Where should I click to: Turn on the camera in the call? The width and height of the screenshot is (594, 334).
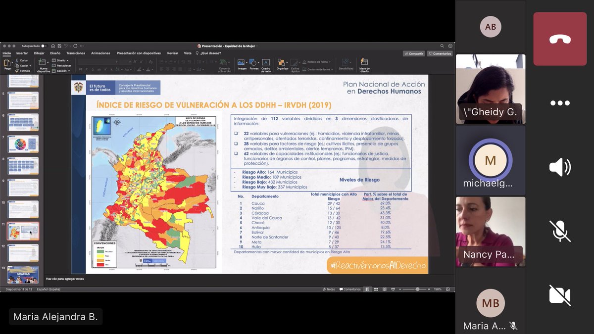pyautogui.click(x=560, y=295)
